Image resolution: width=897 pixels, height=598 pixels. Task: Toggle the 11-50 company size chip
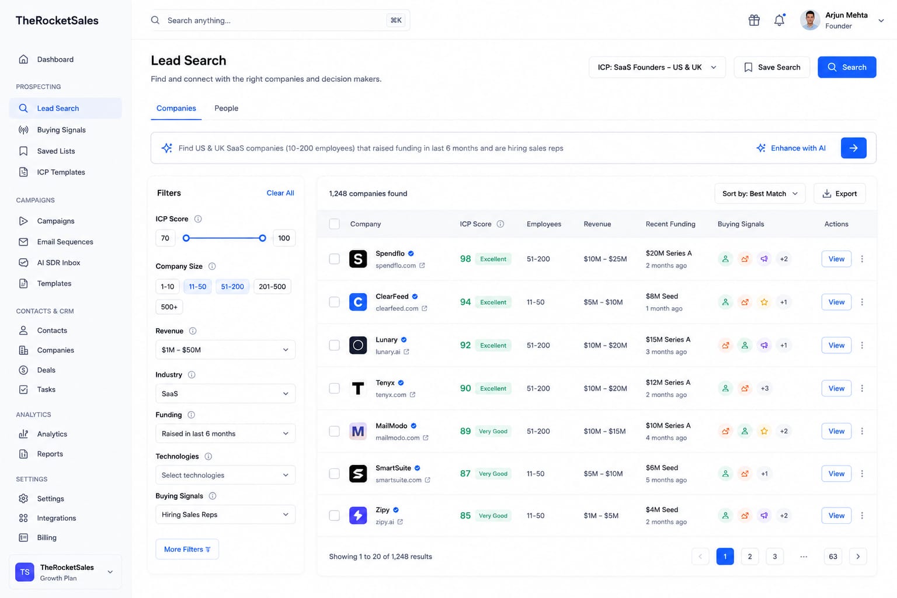click(197, 287)
